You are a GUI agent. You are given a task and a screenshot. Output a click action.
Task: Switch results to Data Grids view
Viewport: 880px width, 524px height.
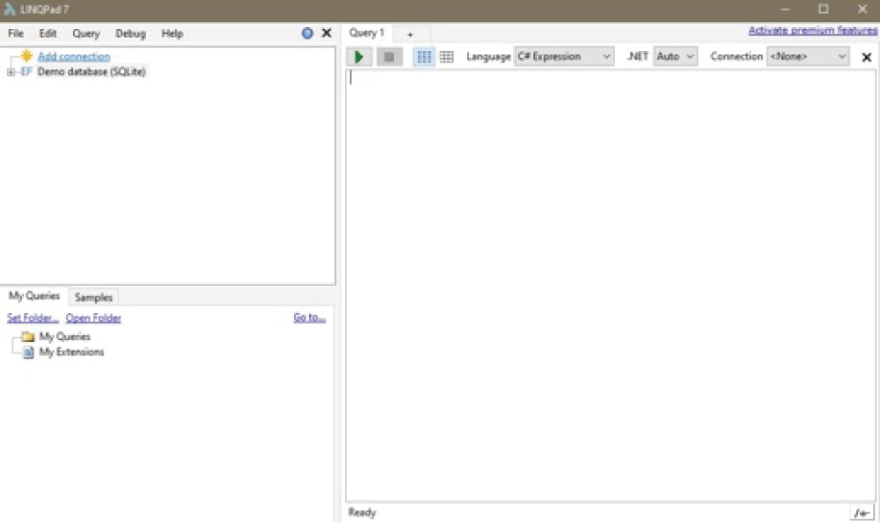click(x=447, y=56)
